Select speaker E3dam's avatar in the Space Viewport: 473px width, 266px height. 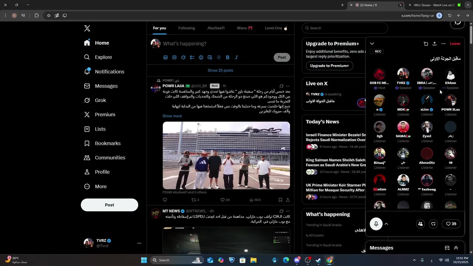(450, 74)
